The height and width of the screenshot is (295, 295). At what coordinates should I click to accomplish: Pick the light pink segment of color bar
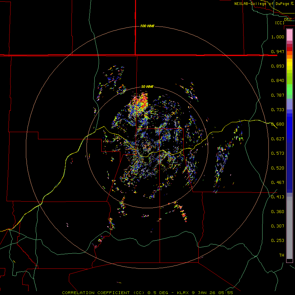click(289, 35)
